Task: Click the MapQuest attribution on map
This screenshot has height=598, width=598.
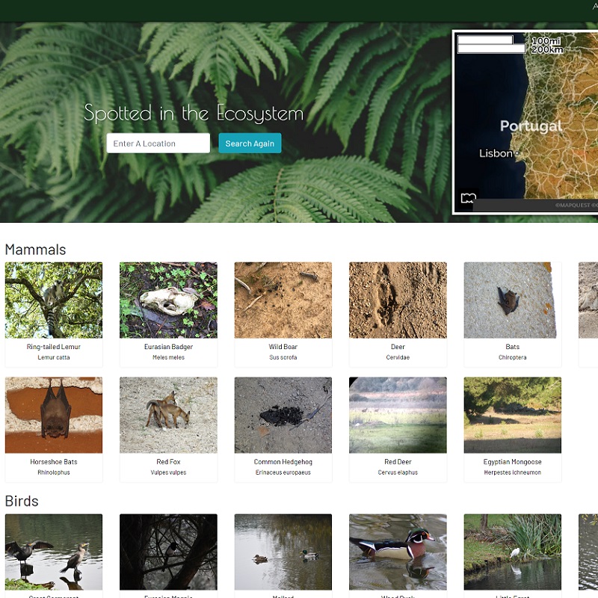Action: pyautogui.click(x=576, y=205)
